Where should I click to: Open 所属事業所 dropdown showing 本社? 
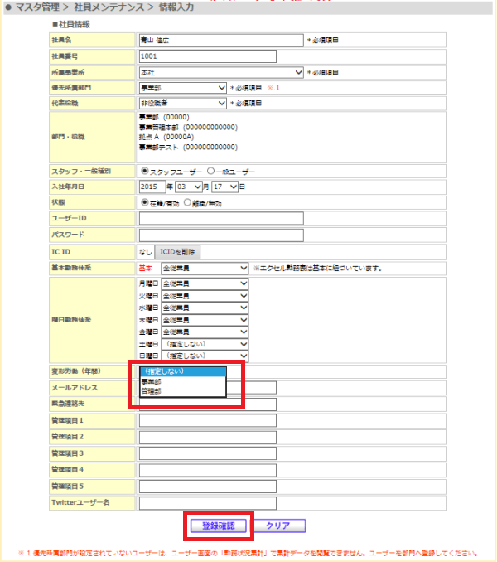pos(221,72)
